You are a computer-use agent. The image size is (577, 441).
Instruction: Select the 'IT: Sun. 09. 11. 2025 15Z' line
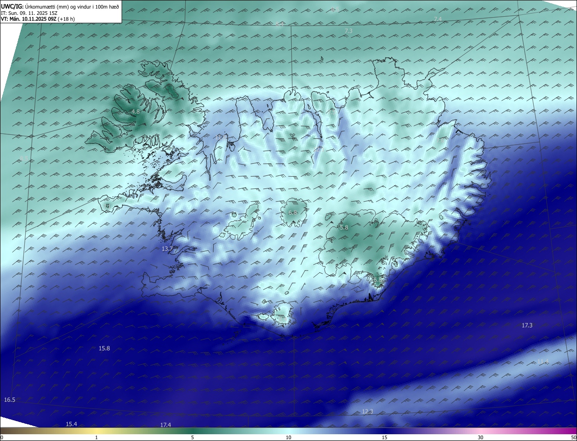pyautogui.click(x=28, y=13)
